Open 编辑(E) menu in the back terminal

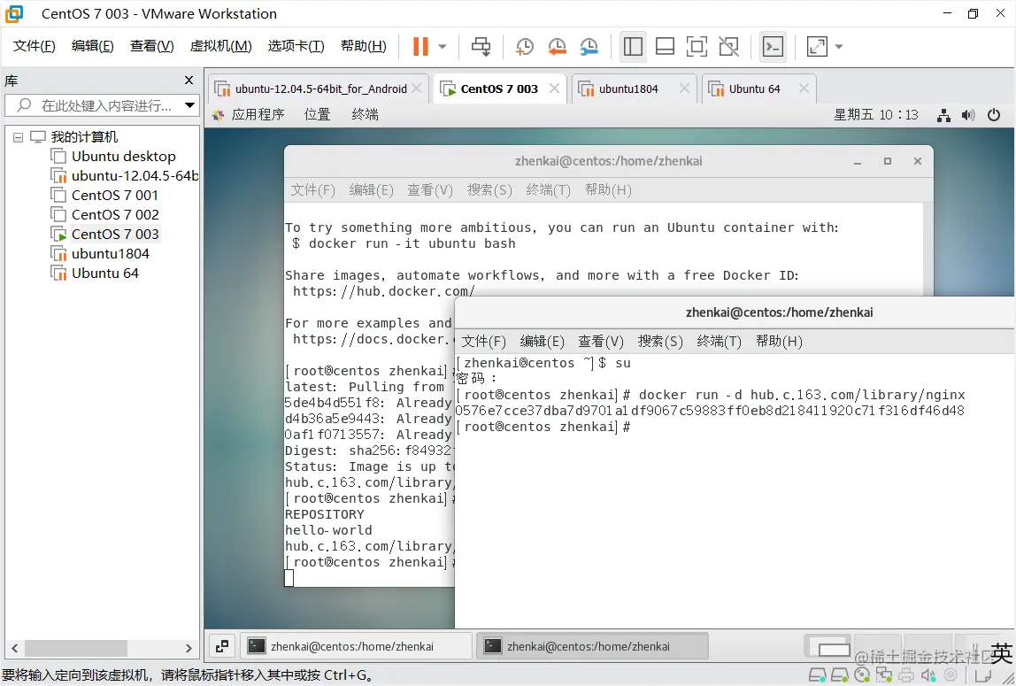(372, 189)
